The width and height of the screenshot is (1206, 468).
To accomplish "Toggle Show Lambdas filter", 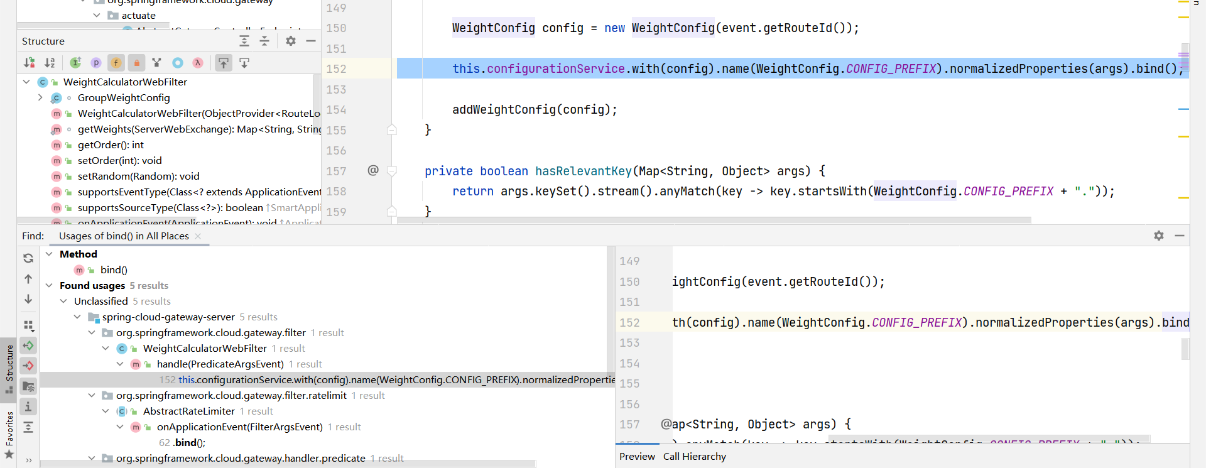I will (198, 63).
